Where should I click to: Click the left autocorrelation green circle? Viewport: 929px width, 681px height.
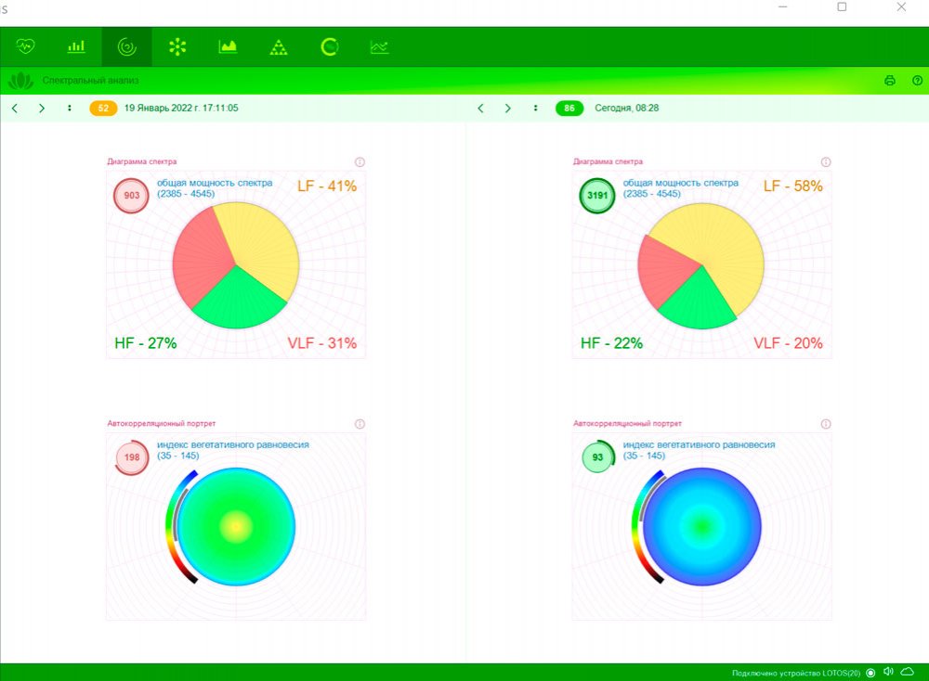236,527
